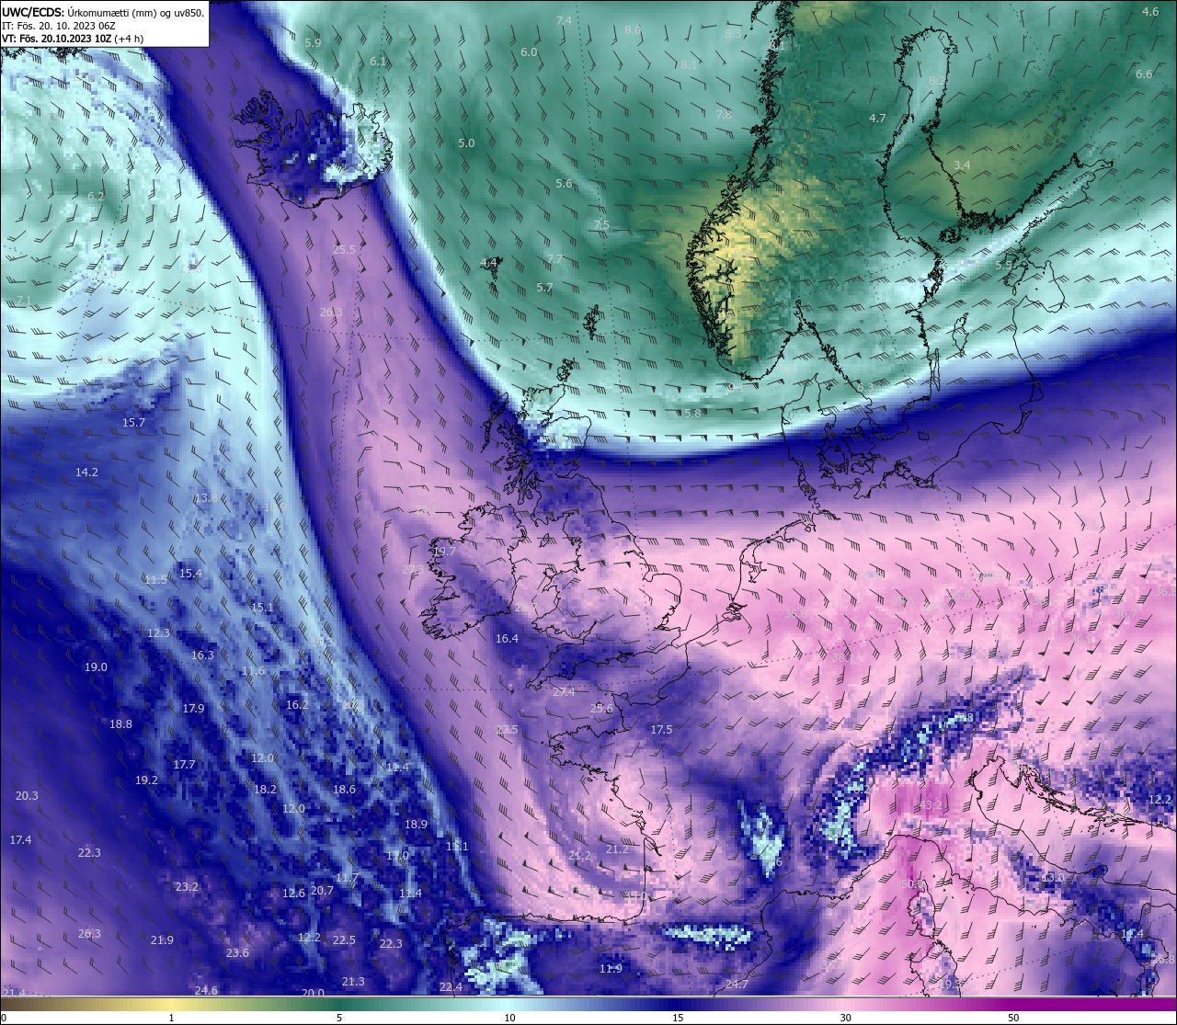Click the 15.4 value label

point(190,573)
